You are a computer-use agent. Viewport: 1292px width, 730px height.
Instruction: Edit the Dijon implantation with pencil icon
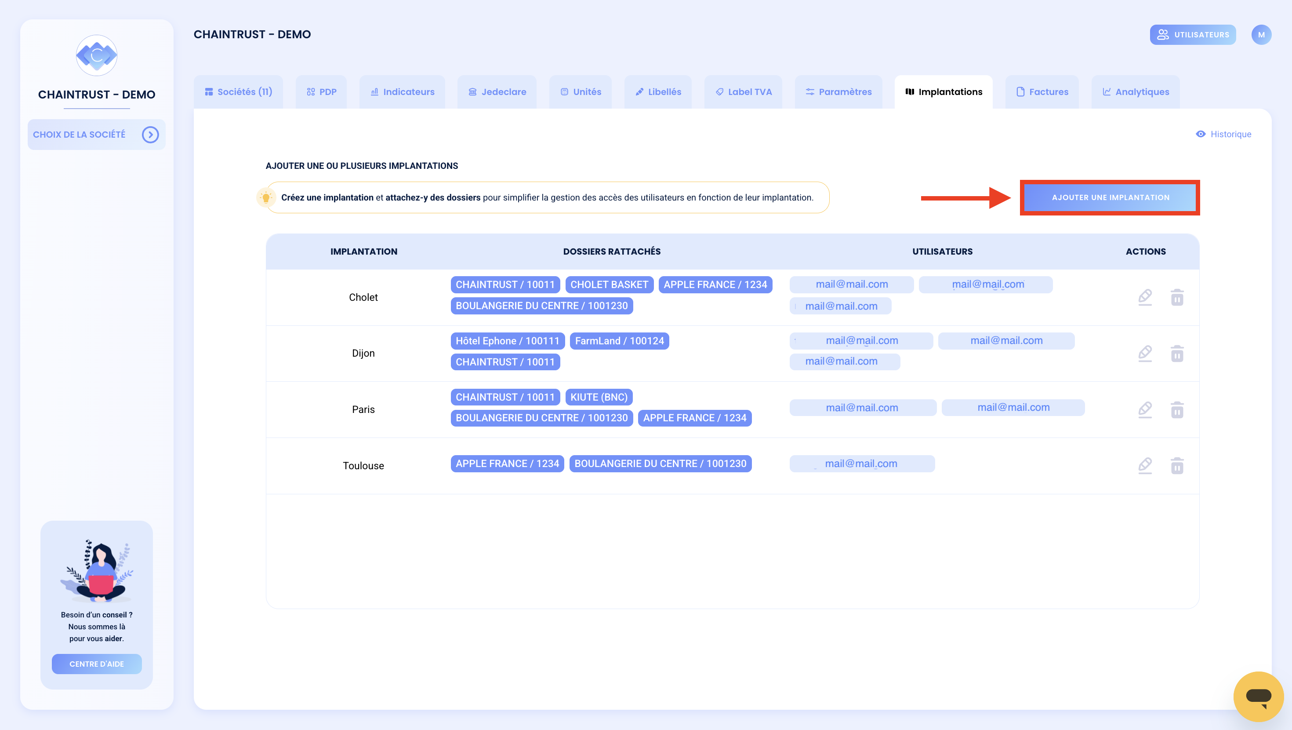[1145, 354]
